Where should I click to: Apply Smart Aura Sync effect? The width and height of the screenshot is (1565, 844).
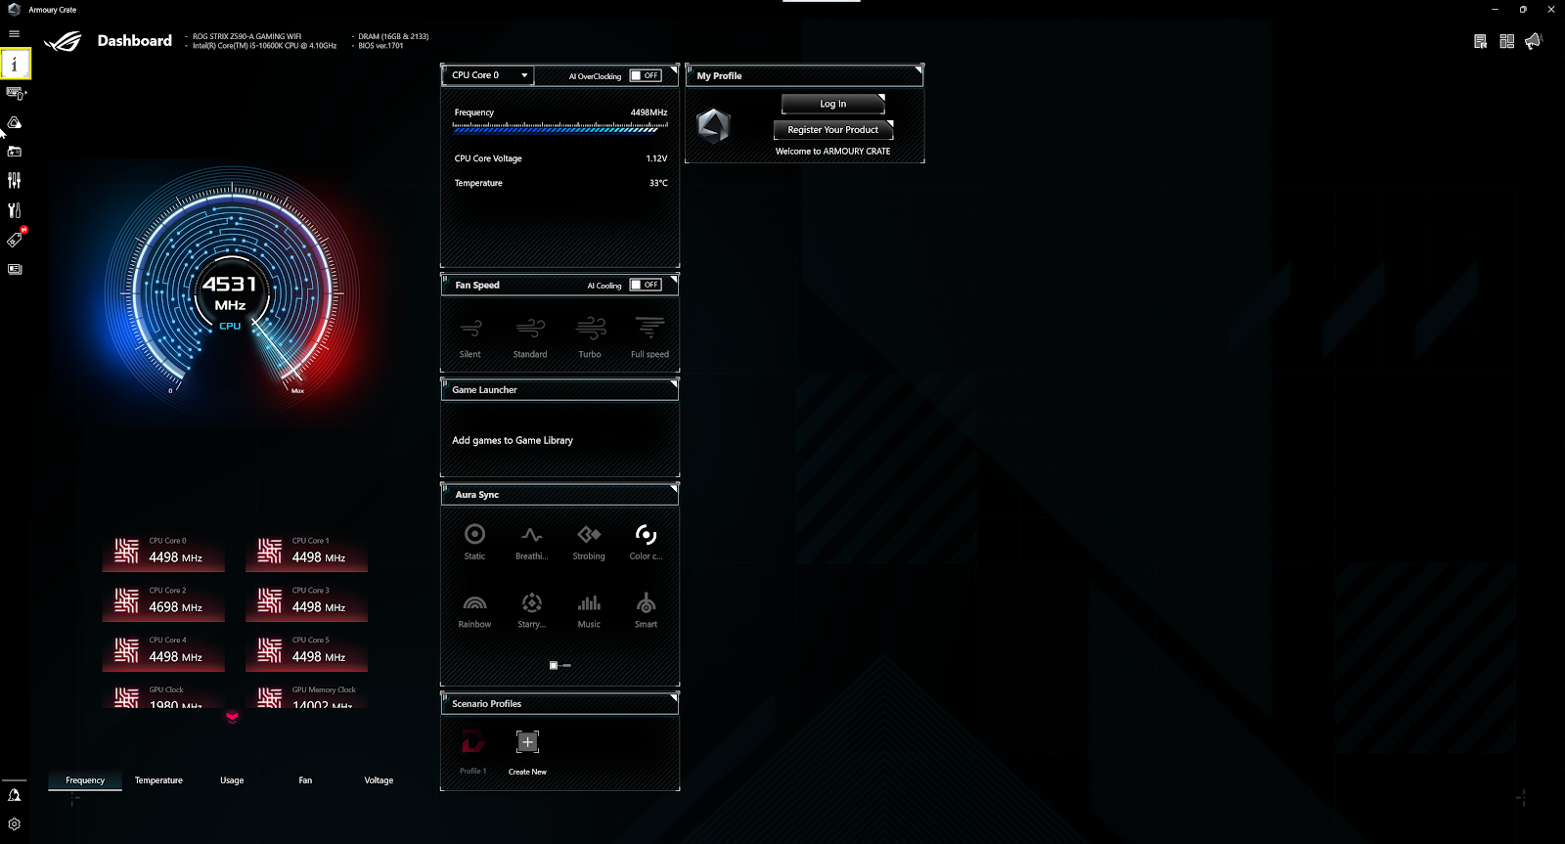pos(646,610)
